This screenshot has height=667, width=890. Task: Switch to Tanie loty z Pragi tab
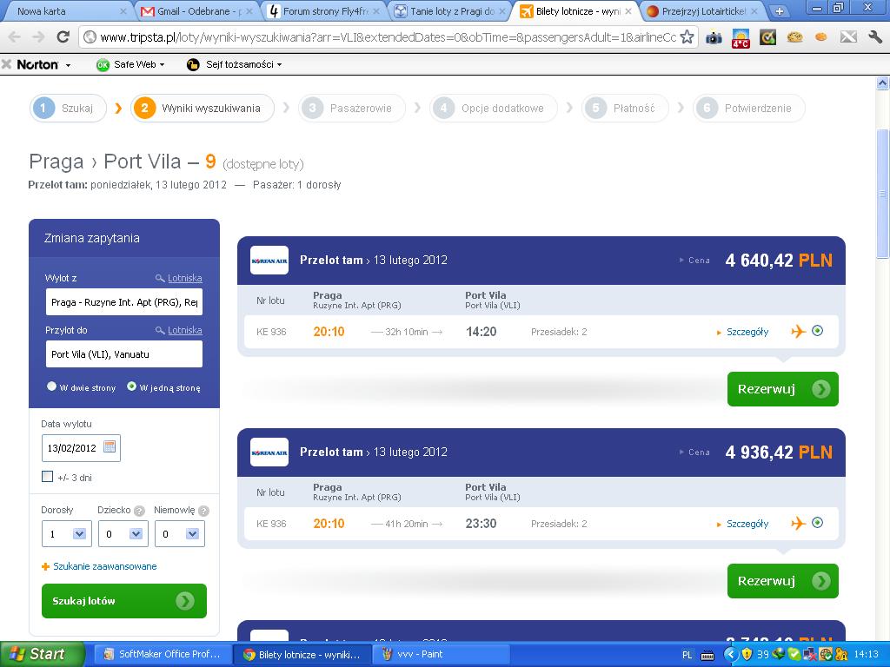click(x=451, y=10)
